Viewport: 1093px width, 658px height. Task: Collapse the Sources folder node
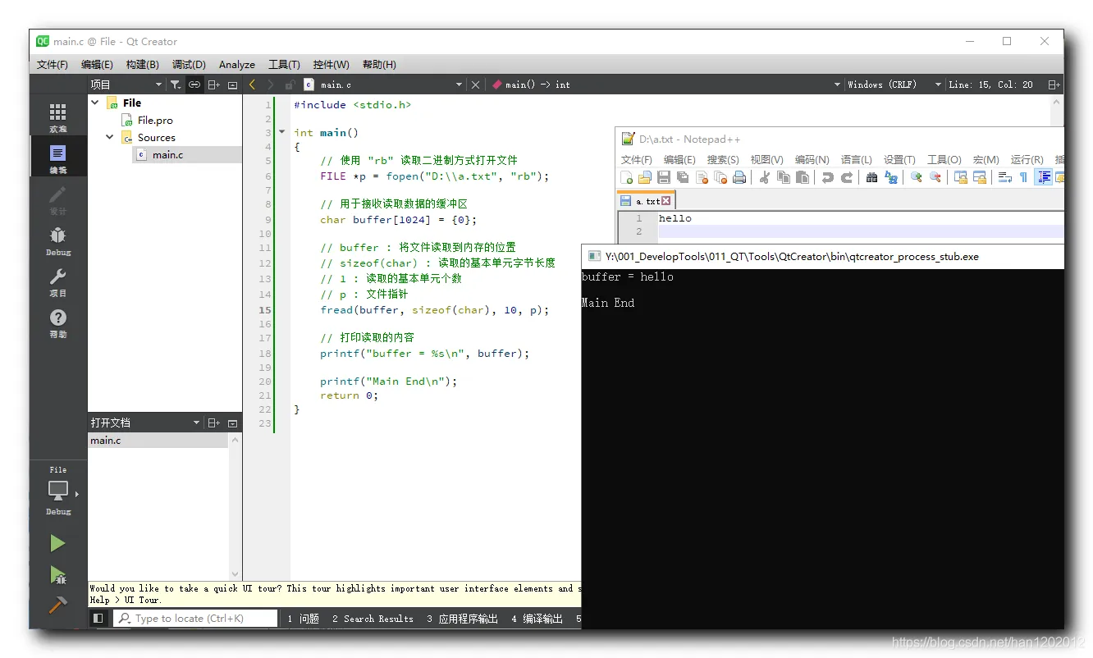coord(110,137)
